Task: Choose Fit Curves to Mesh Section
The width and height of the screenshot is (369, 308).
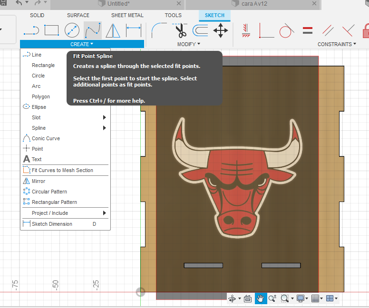Action: 66,170
